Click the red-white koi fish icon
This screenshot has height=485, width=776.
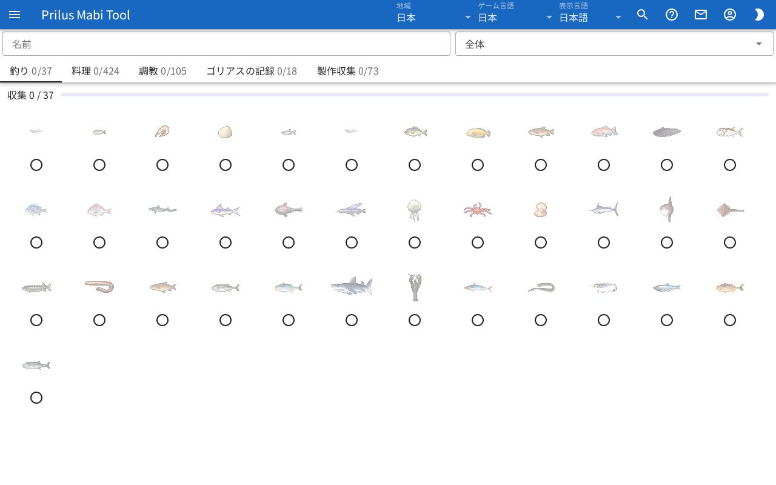pyautogui.click(x=604, y=132)
